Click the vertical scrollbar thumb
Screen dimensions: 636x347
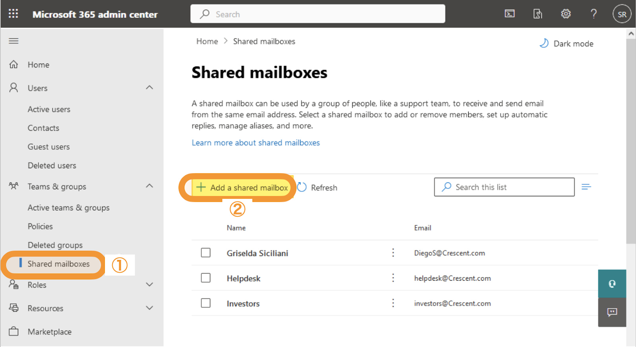click(631, 141)
